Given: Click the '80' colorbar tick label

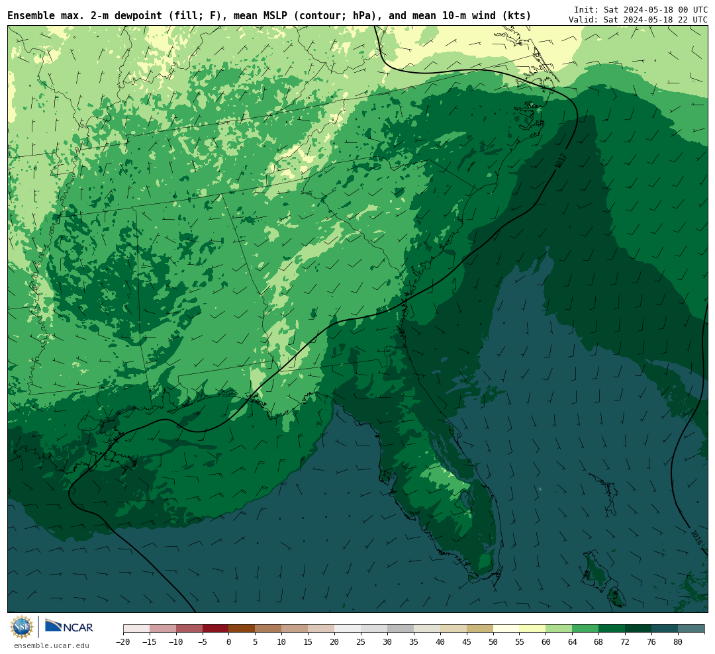Looking at the screenshot, I should 679,642.
